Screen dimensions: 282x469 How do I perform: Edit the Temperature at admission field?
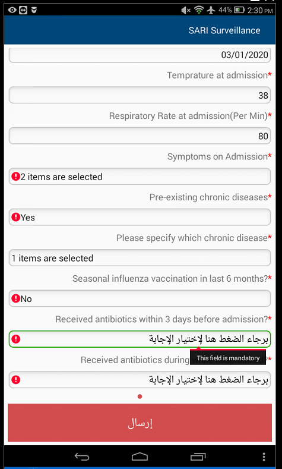[x=140, y=95]
